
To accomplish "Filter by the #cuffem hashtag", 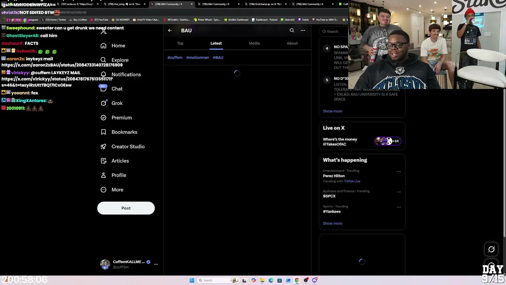I will (175, 57).
